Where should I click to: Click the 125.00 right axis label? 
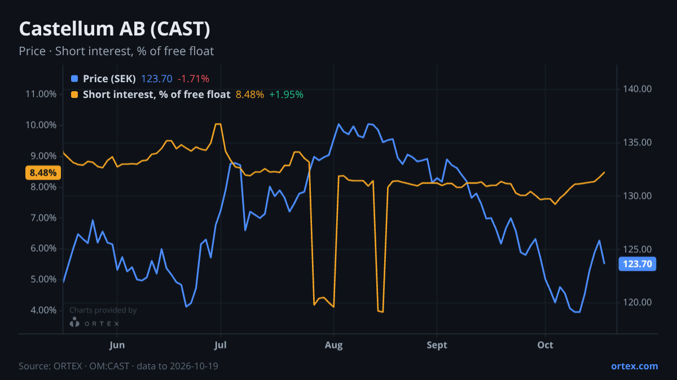click(x=638, y=249)
